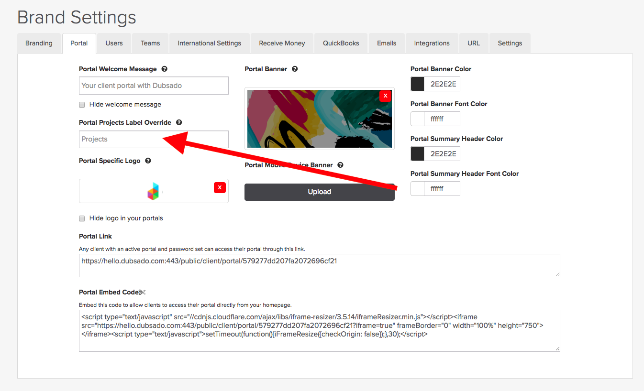Screen dimensions: 644x391
Task: Switch to the Branding tab
Action: (x=39, y=43)
